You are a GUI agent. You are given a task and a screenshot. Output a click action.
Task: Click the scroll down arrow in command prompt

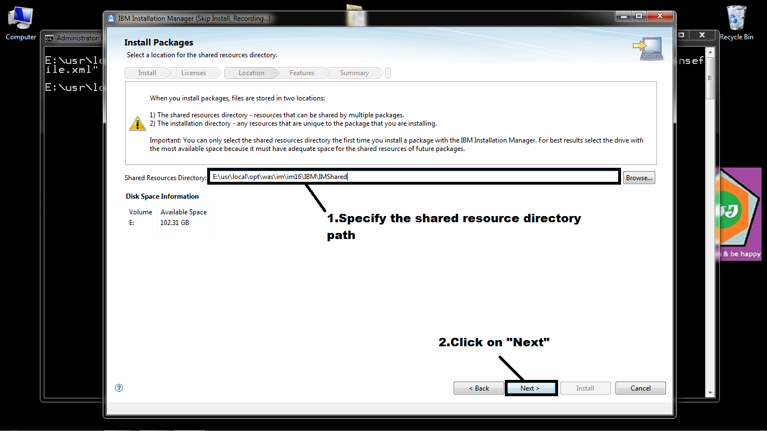click(x=710, y=393)
